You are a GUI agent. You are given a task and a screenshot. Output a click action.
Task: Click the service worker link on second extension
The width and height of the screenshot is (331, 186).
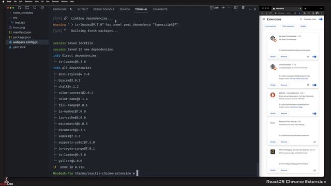pyautogui.click(x=298, y=79)
